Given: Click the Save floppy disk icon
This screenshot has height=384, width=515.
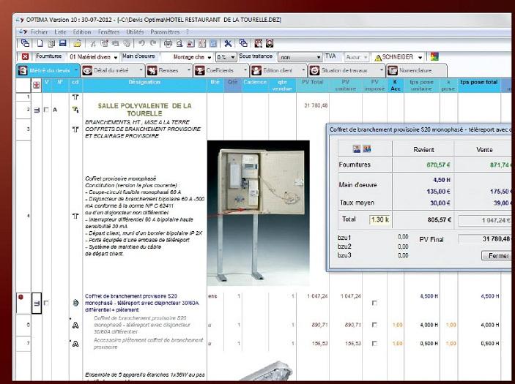Looking at the screenshot, I should coord(63,43).
